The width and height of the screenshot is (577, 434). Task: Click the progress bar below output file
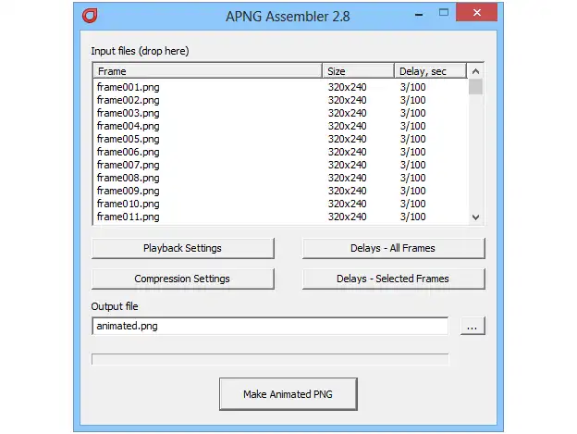coord(270,359)
